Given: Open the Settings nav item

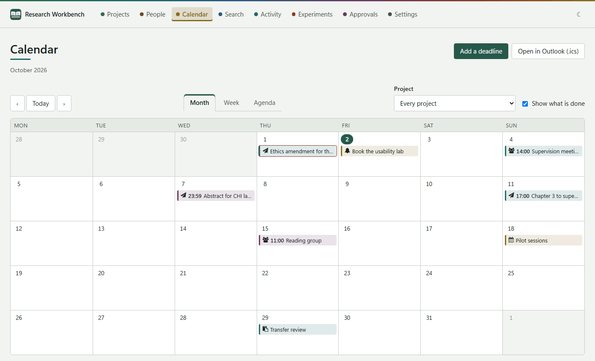Looking at the screenshot, I should tap(402, 14).
